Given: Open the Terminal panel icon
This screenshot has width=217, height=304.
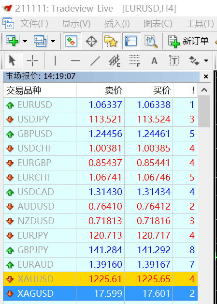Looking at the screenshot, I should (x=130, y=41).
